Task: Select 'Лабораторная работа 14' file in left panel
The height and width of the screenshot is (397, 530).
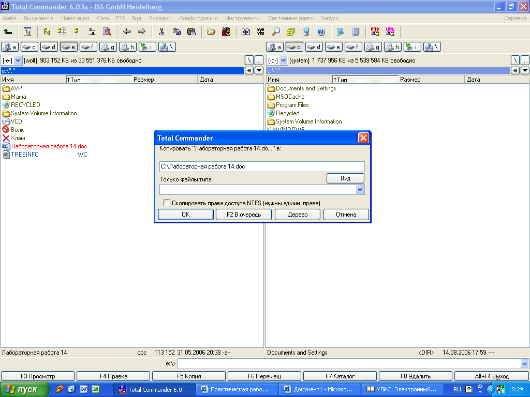Action: point(45,146)
